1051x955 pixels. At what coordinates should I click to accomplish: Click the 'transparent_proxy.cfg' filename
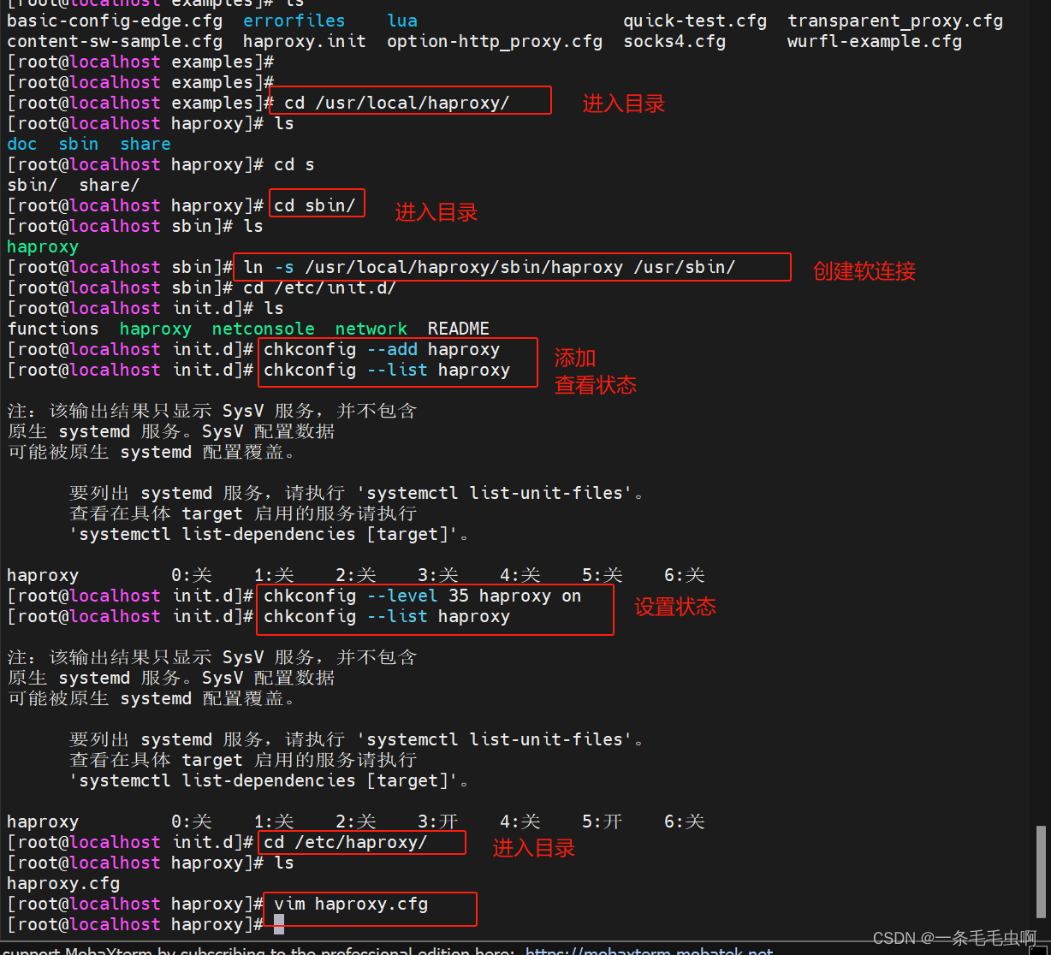click(894, 20)
